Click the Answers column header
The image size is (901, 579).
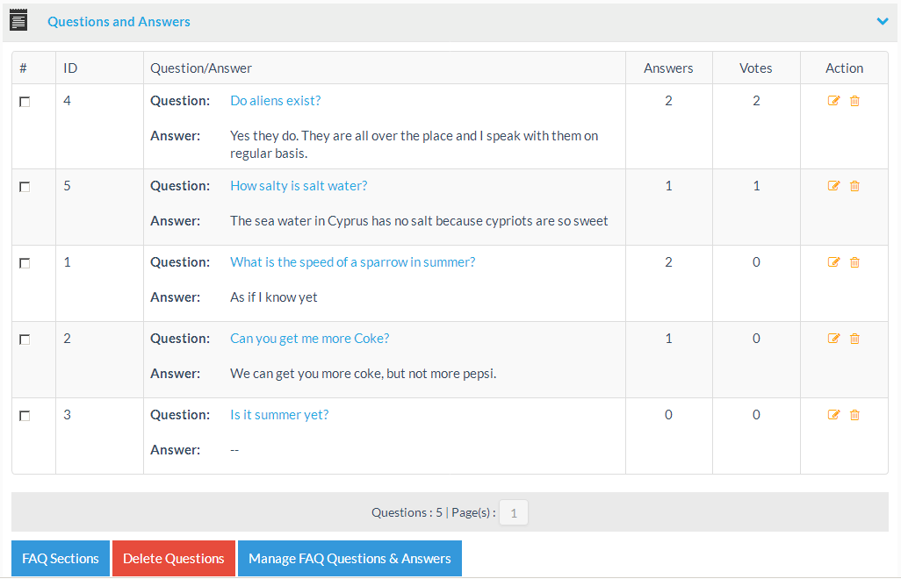[x=667, y=68]
